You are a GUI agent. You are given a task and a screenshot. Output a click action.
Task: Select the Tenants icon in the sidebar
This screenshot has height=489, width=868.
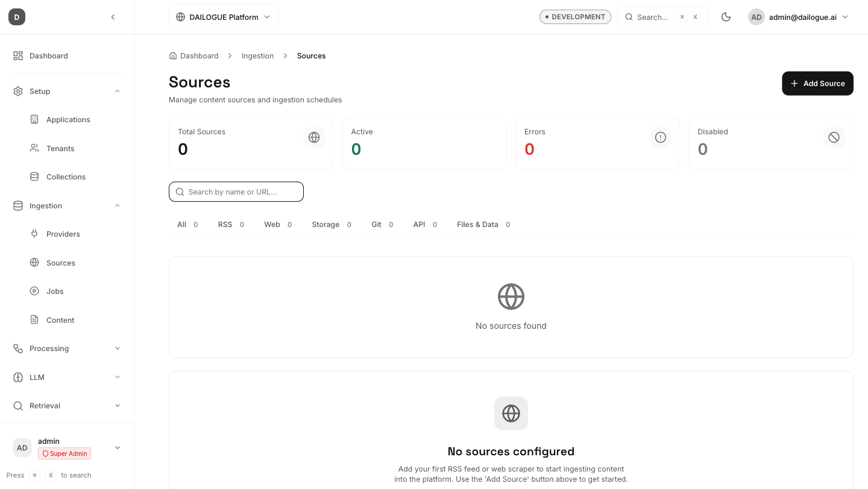point(34,148)
